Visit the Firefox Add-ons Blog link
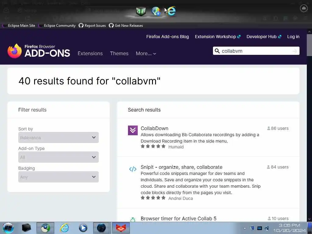Screen dimensions: 312x234 pyautogui.click(x=168, y=37)
